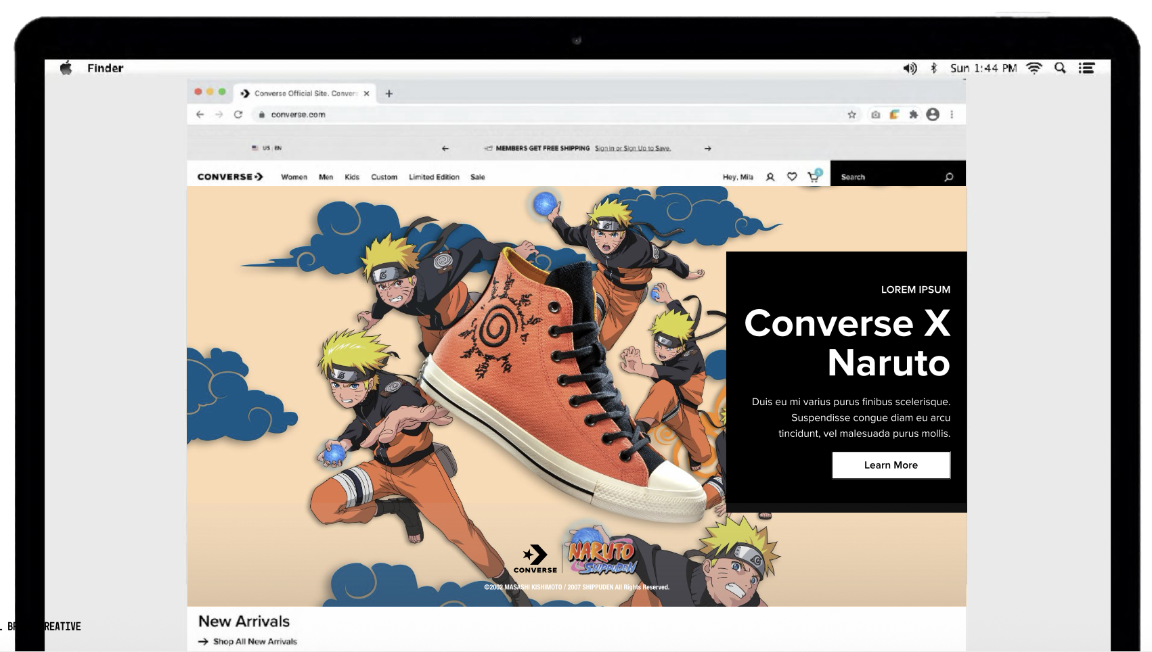Viewport: 1152px width, 652px height.
Task: Open Spotlight search in menu bar
Action: click(x=1060, y=68)
